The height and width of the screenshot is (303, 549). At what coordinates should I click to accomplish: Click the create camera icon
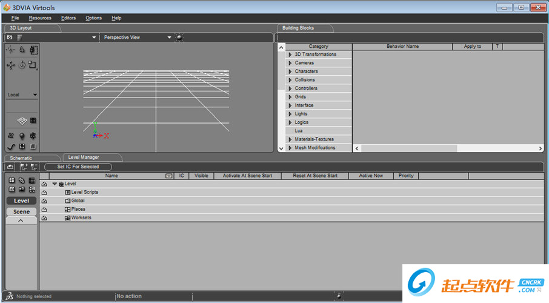(x=11, y=136)
